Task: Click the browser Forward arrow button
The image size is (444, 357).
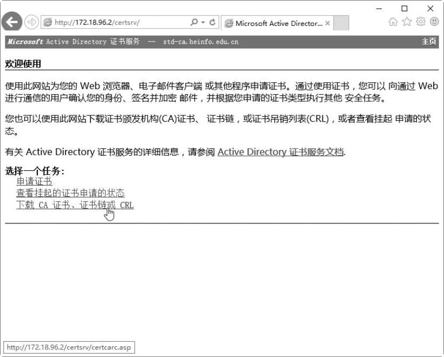Action: point(31,22)
